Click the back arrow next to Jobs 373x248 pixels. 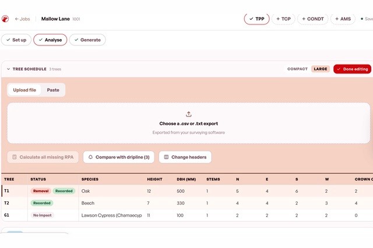17,19
